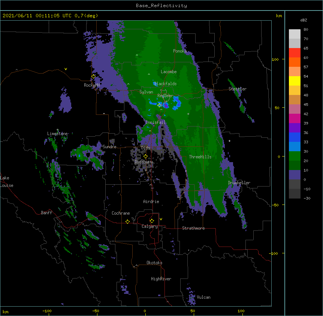This screenshot has height=316, width=323.
Task: Click the yellow diamond marker between Olds and Didsbury
Action: click(145, 156)
